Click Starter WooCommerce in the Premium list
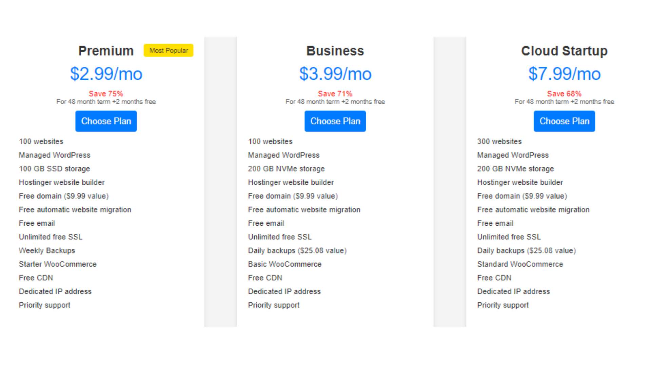Screen dimensions: 651x366 click(58, 264)
